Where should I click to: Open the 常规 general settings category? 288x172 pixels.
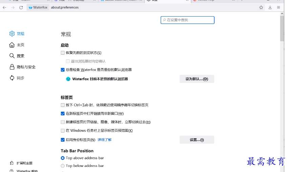(x=17, y=34)
